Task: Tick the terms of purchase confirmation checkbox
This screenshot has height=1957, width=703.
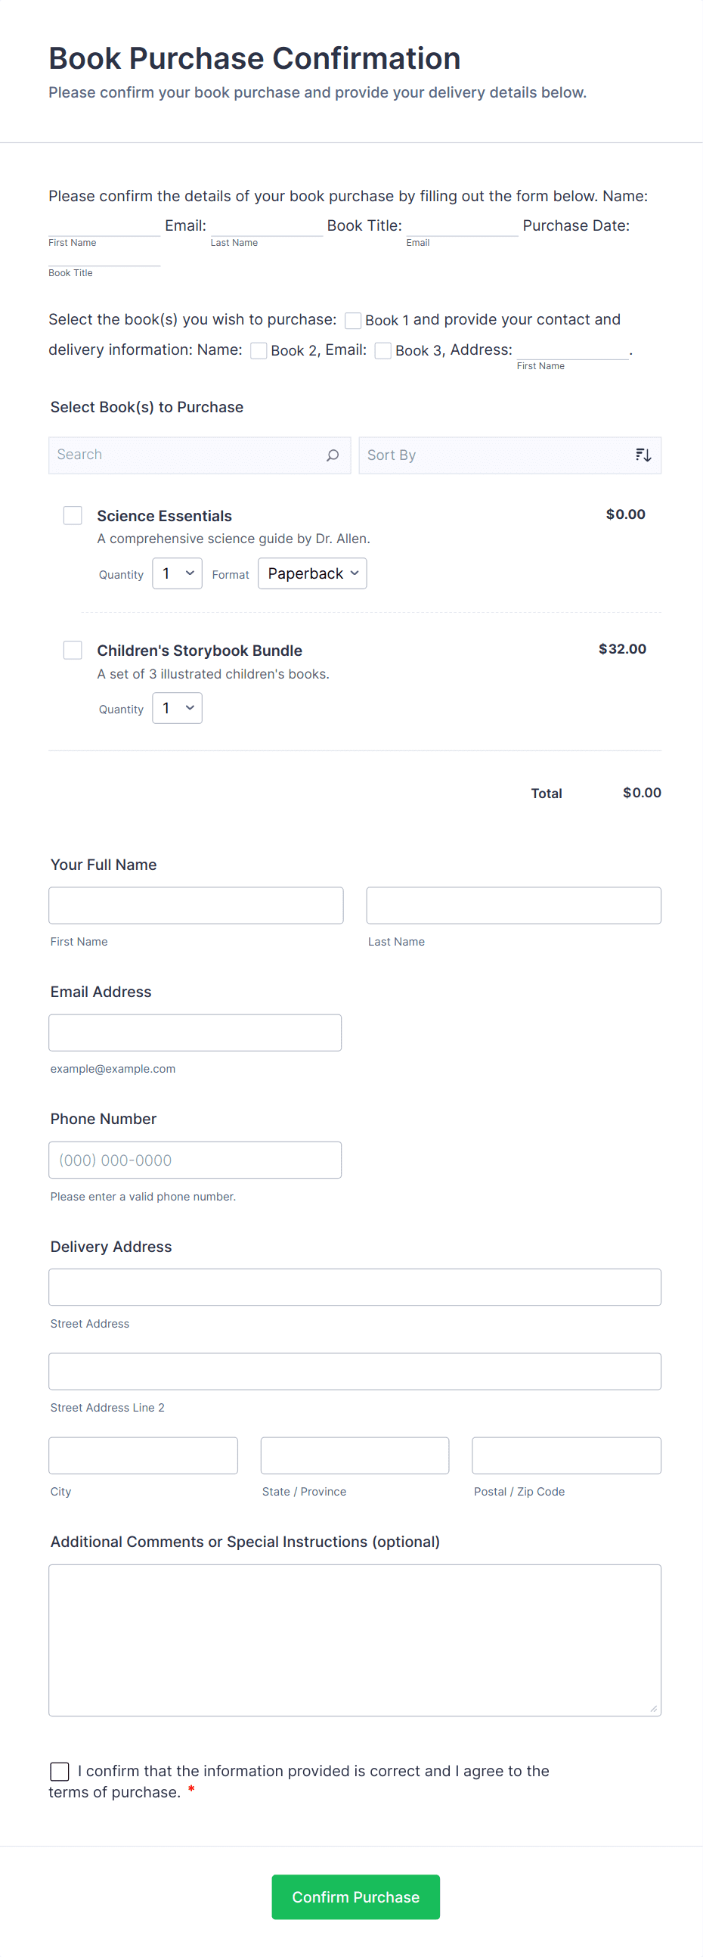Action: (59, 1771)
